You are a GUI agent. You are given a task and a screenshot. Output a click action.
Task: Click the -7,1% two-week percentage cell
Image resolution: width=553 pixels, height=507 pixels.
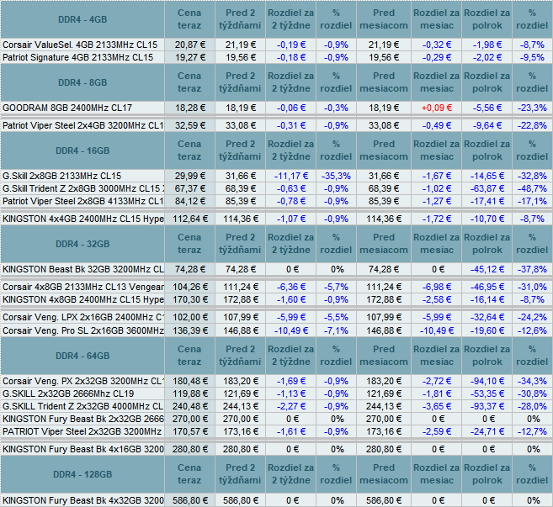(x=336, y=330)
